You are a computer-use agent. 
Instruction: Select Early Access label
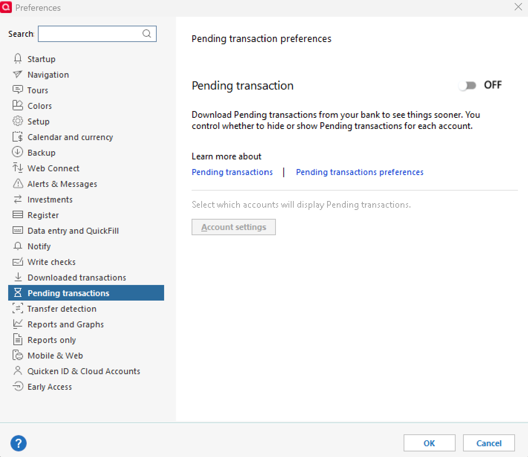coord(50,387)
